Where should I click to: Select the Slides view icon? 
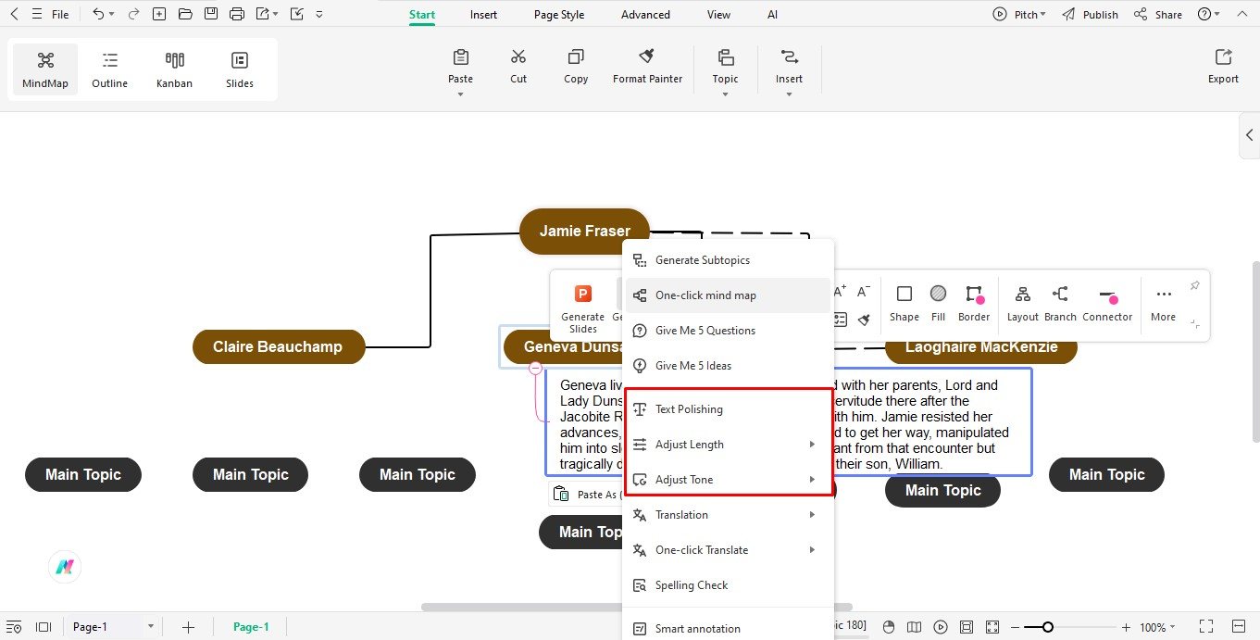tap(239, 69)
